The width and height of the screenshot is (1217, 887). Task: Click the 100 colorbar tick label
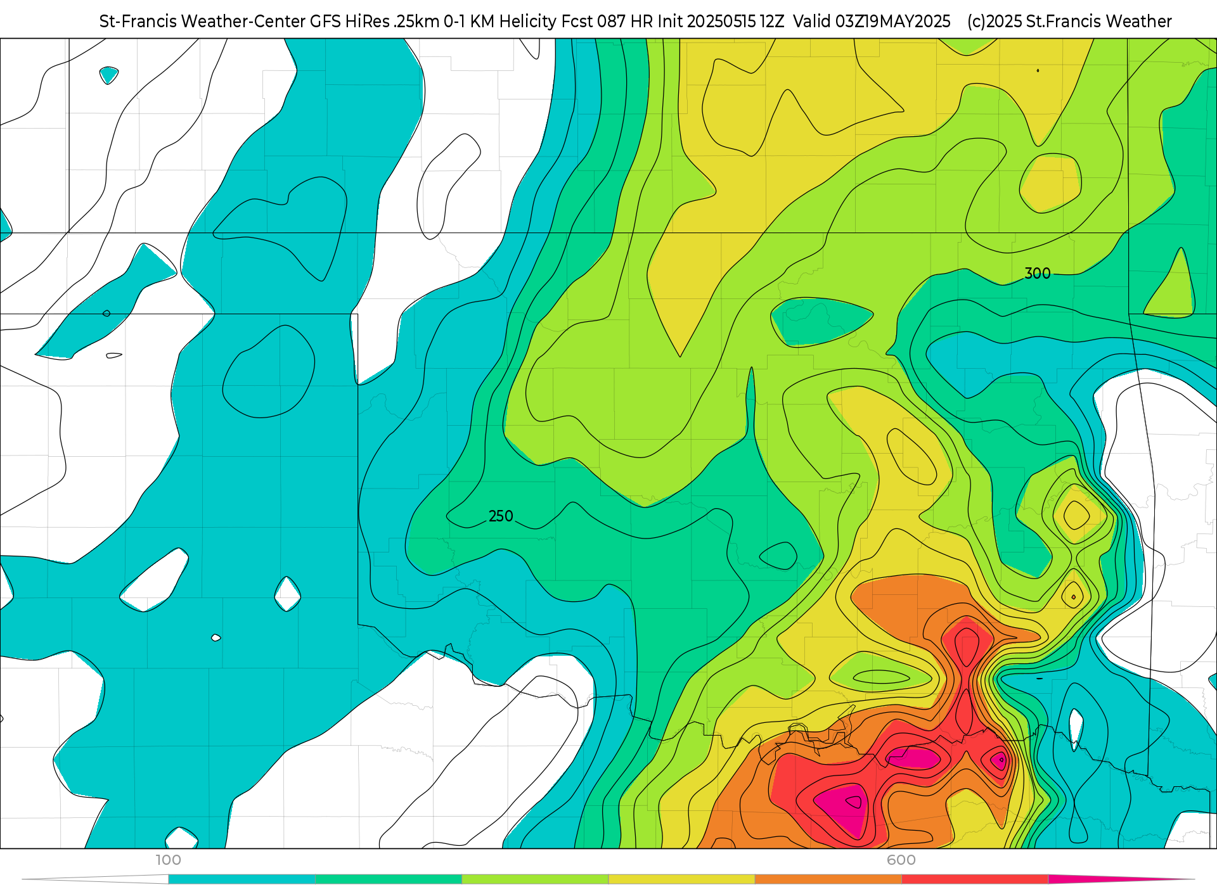point(169,860)
